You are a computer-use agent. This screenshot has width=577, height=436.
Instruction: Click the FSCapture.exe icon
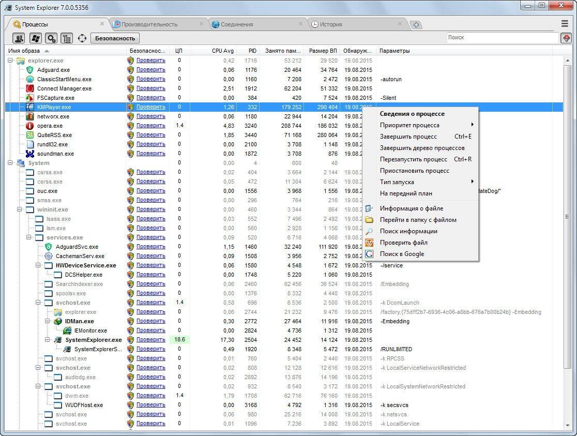pyautogui.click(x=30, y=98)
